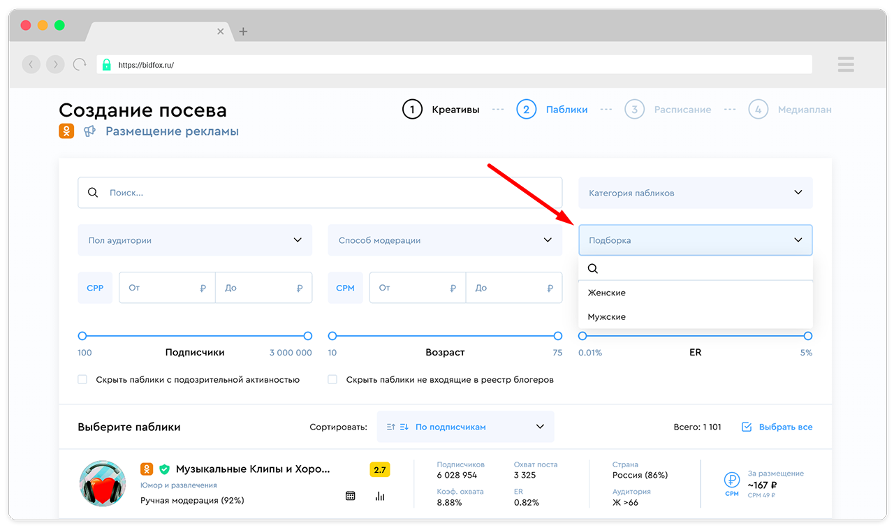The height and width of the screenshot is (528, 894).
Task: Click the browser forward navigation arrow
Action: pyautogui.click(x=55, y=64)
